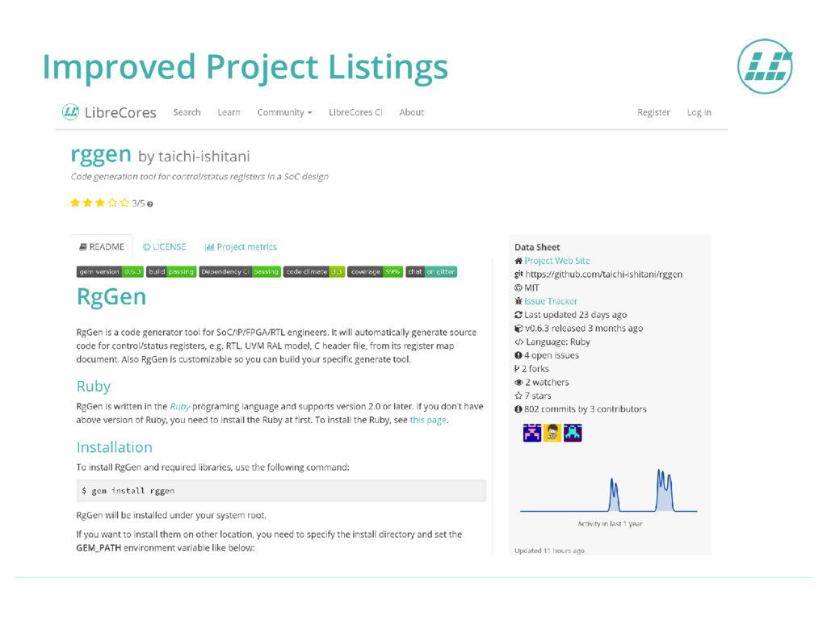Image resolution: width=827 pixels, height=620 pixels.
Task: Click the chat on gitter badge
Action: pyautogui.click(x=431, y=271)
